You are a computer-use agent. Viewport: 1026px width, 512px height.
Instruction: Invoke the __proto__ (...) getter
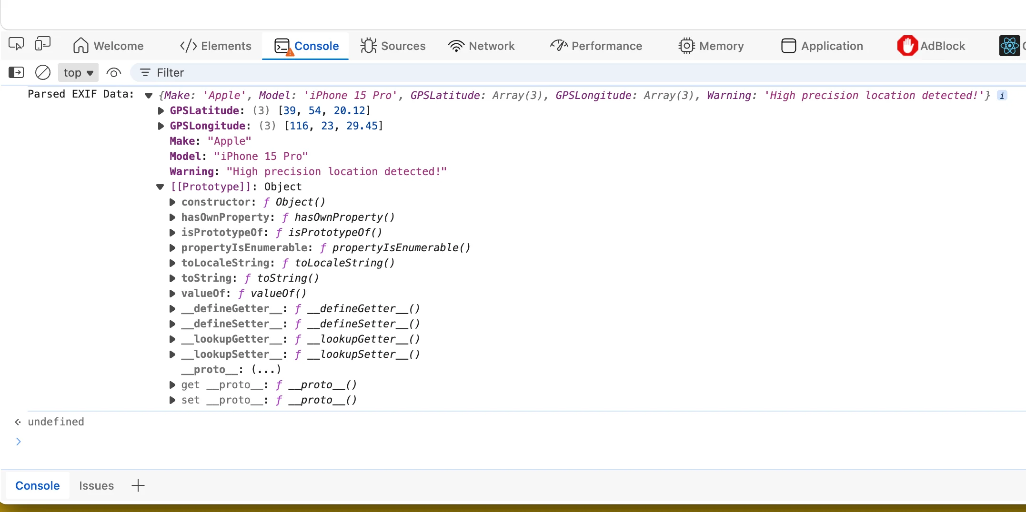click(x=266, y=369)
